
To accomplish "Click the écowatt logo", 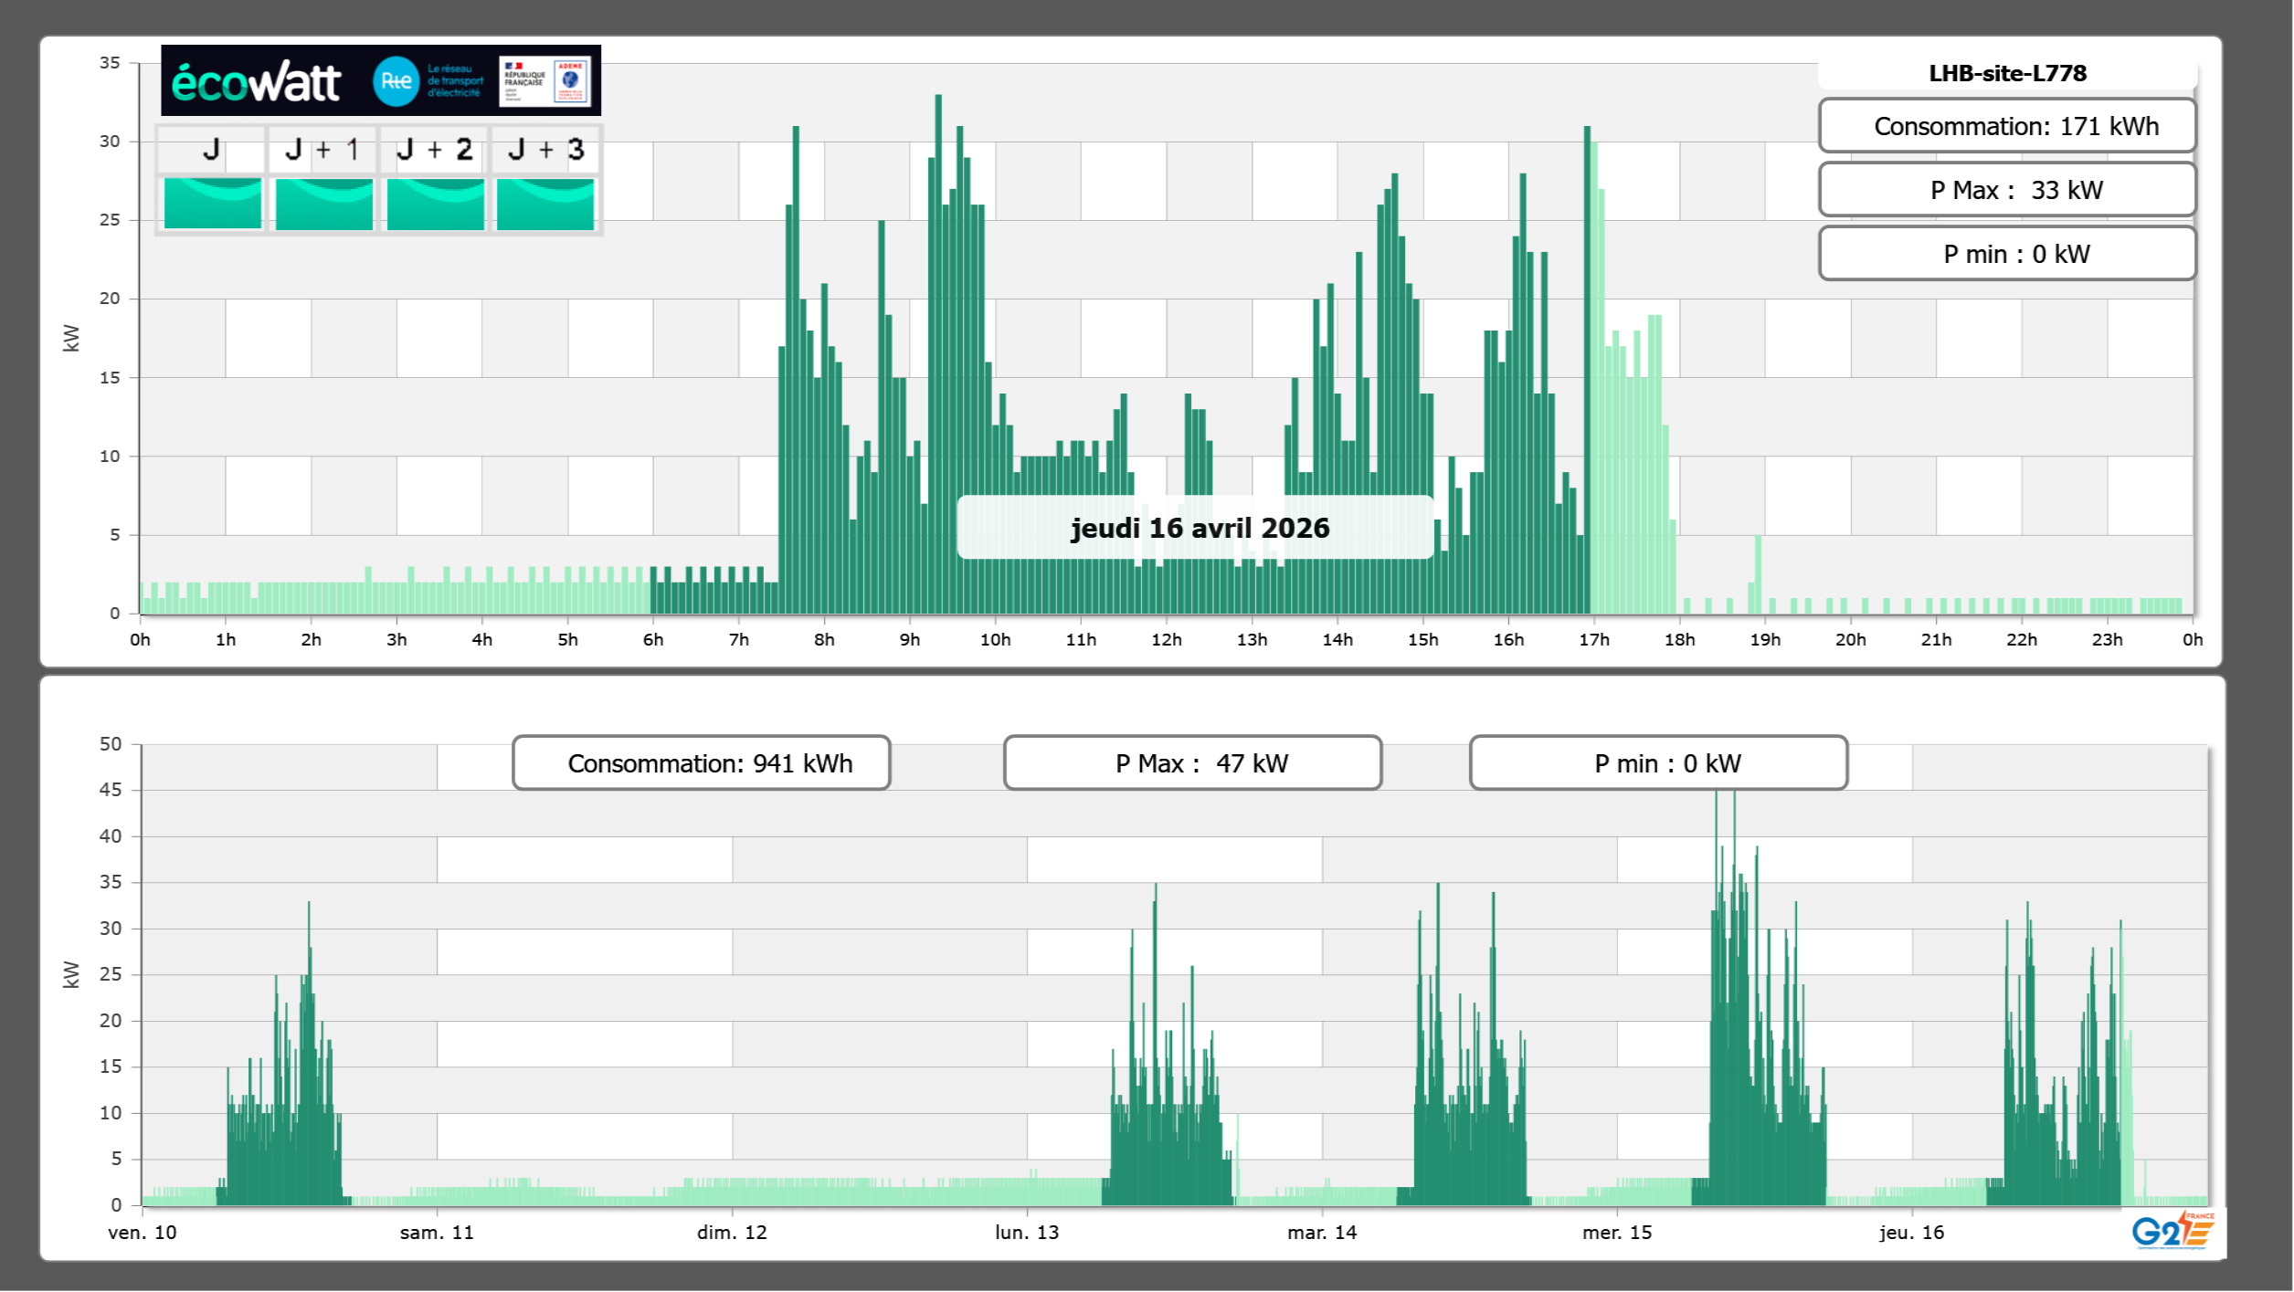I will coord(256,82).
